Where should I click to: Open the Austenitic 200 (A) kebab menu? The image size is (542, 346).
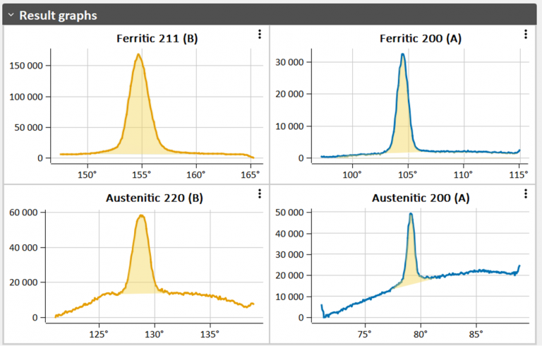click(x=526, y=193)
